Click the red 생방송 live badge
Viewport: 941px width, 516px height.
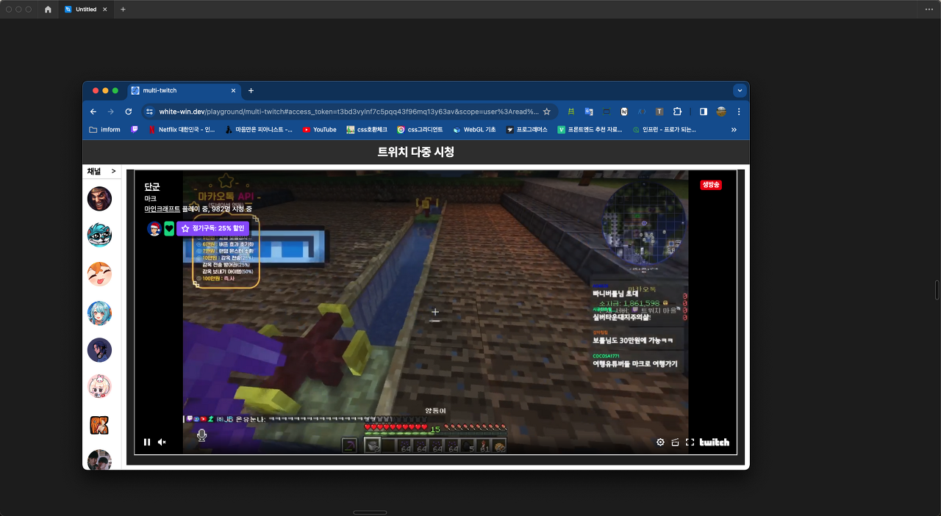[711, 185]
